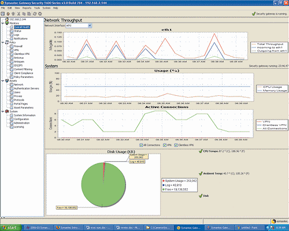
Task: Click the 192.168.2.144 gateway icon in tree
Action: click(x=7, y=19)
